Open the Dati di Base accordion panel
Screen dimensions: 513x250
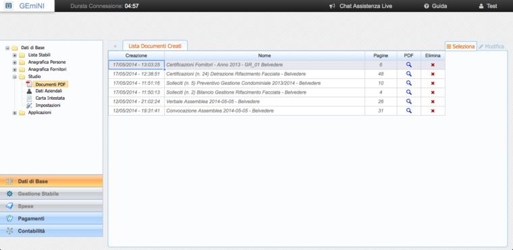click(51, 181)
